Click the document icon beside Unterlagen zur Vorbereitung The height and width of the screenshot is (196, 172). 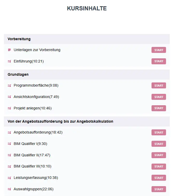tap(9, 50)
